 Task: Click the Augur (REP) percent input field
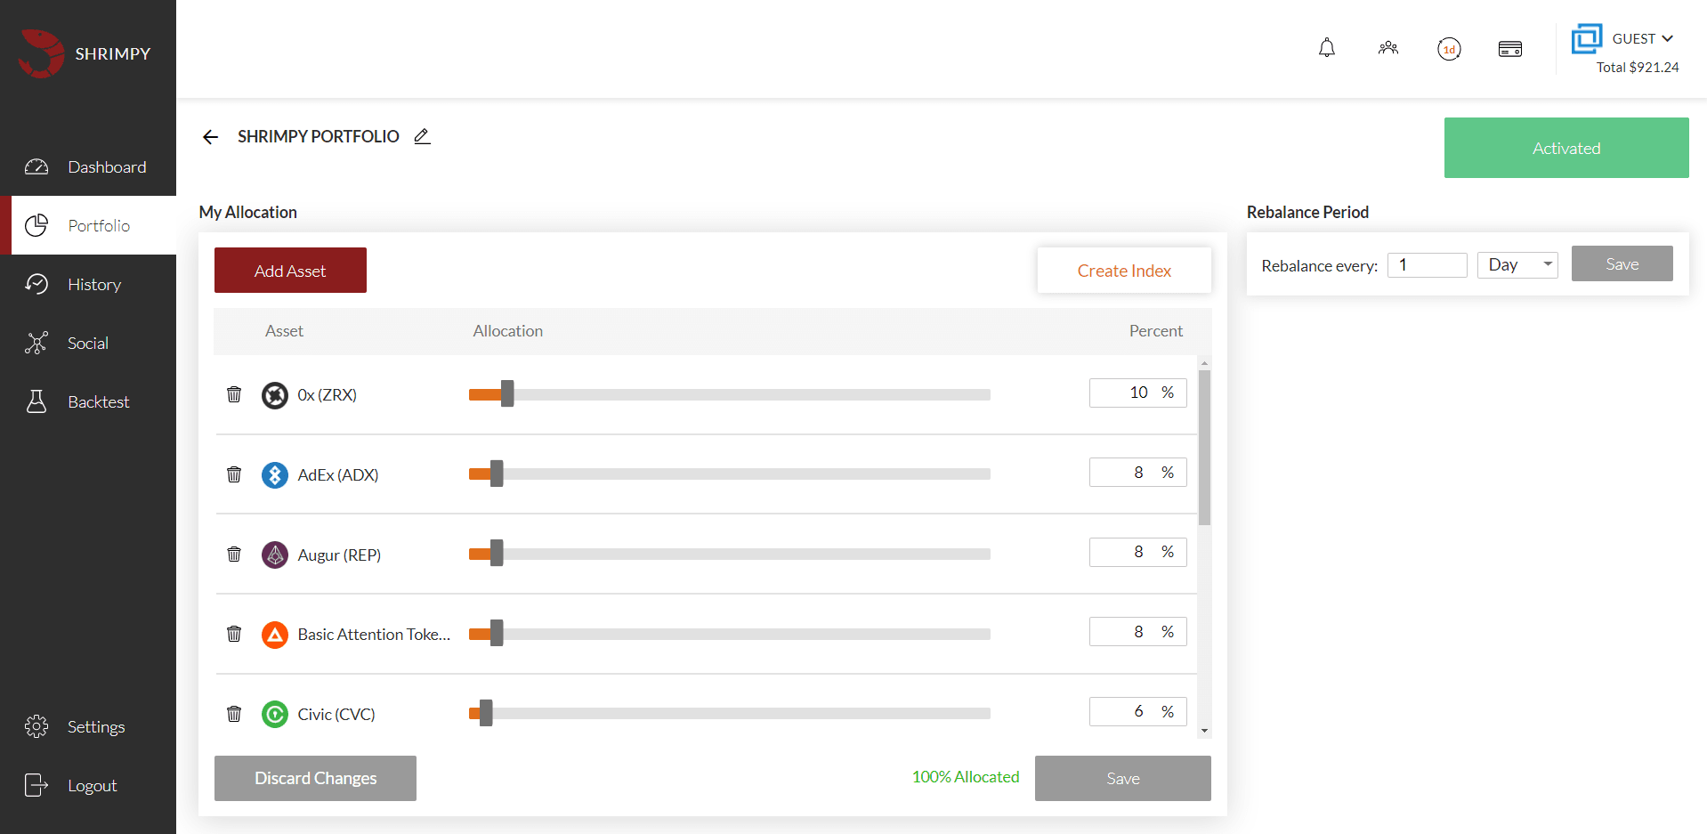pos(1137,552)
